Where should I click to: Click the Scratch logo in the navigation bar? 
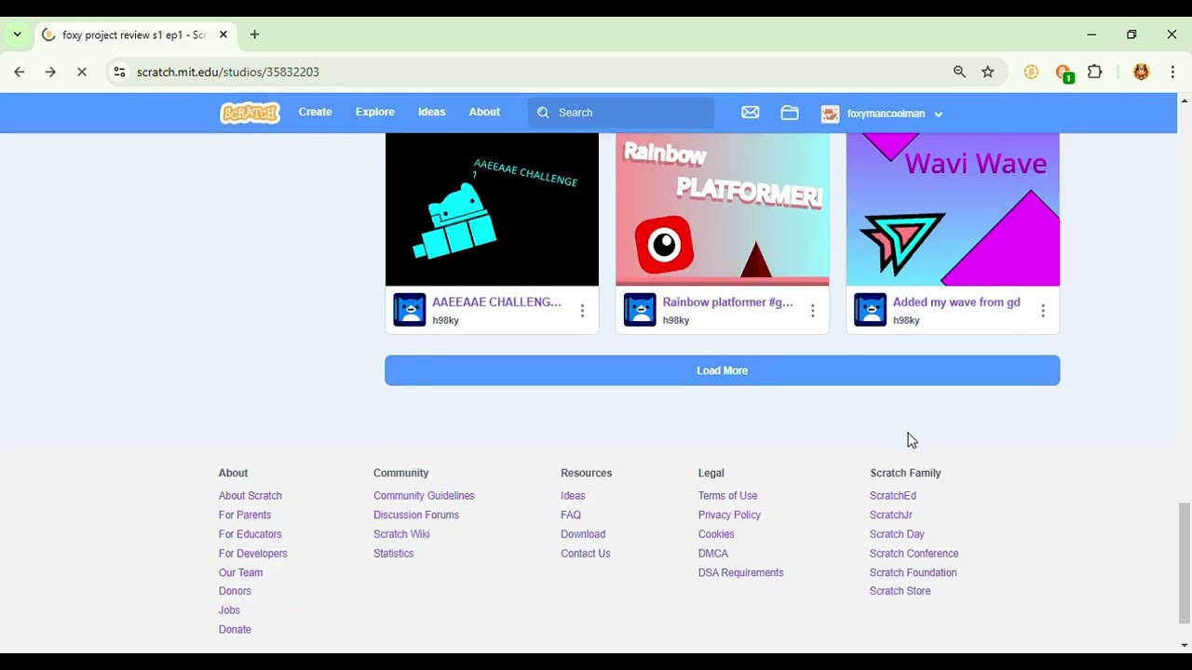tap(250, 113)
